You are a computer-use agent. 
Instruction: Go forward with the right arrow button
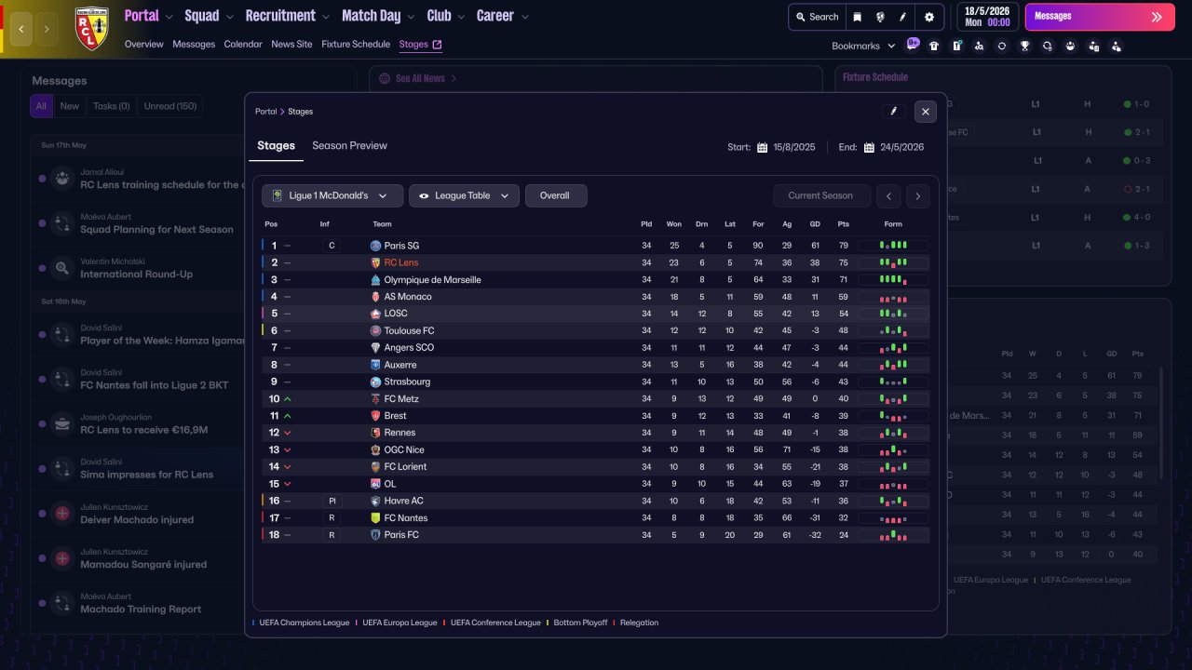point(47,29)
